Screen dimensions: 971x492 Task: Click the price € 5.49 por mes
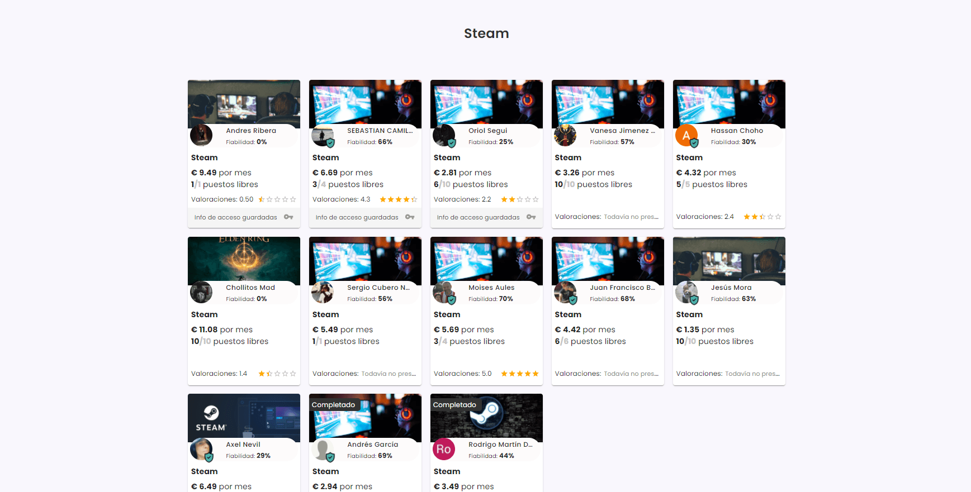tap(343, 329)
